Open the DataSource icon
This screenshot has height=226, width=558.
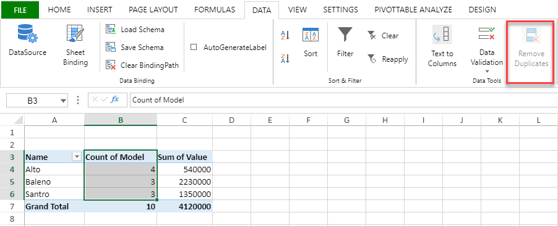pos(27,34)
